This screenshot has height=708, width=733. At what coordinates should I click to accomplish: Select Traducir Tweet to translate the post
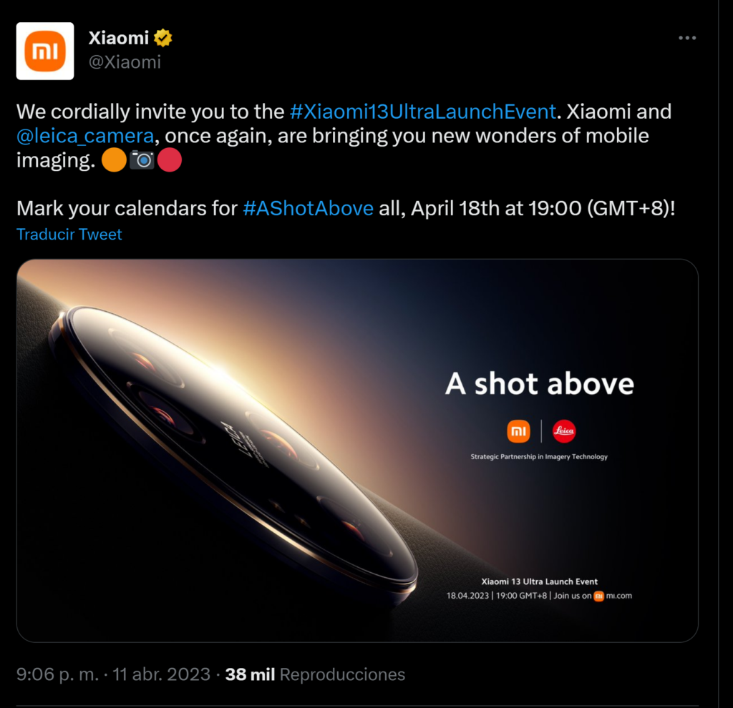click(69, 234)
